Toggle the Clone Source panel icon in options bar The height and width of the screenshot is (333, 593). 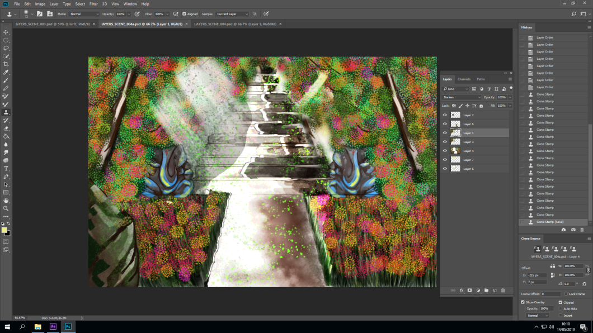50,14
